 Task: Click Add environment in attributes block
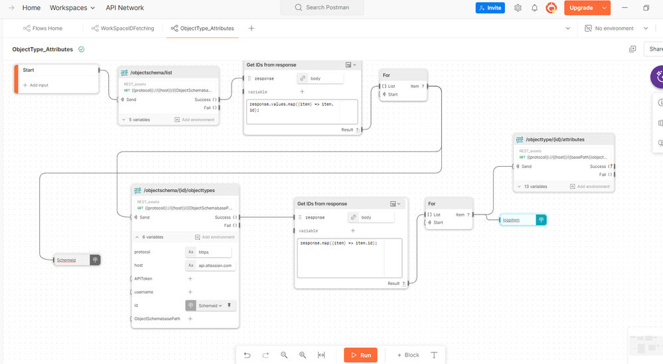[x=590, y=186]
